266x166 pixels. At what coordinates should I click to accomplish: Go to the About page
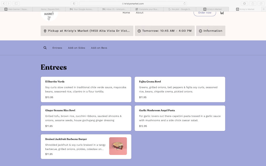coord(139,13)
